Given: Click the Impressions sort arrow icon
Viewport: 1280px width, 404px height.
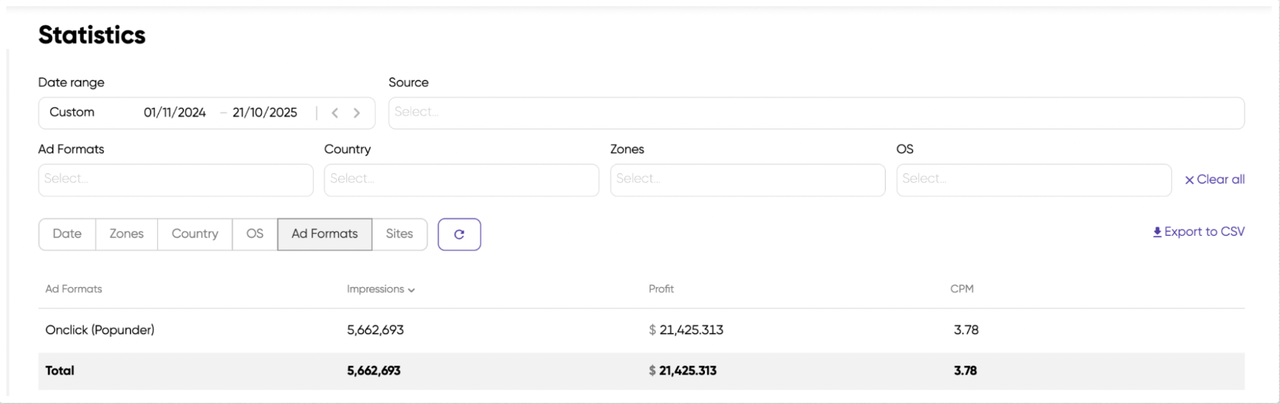Looking at the screenshot, I should [x=412, y=290].
